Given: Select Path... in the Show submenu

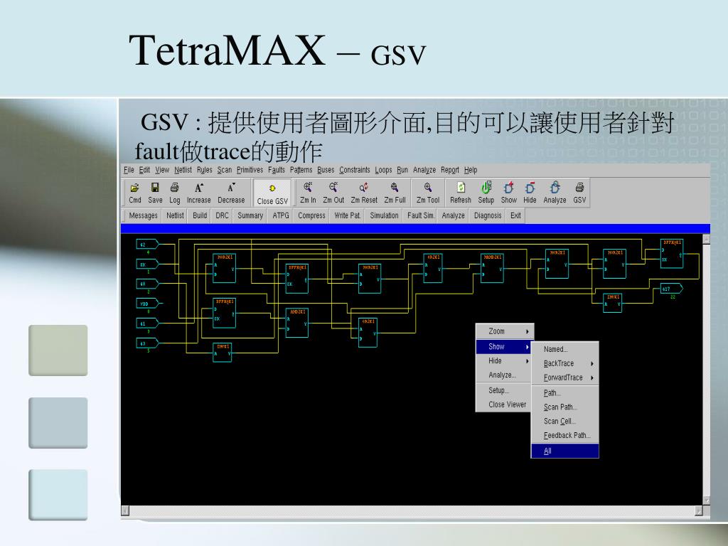Looking at the screenshot, I should [x=564, y=392].
